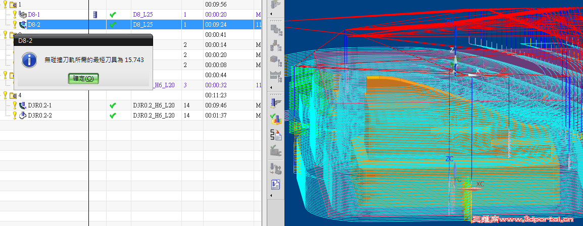Select the D3R0.2-2 operation

coord(40,116)
